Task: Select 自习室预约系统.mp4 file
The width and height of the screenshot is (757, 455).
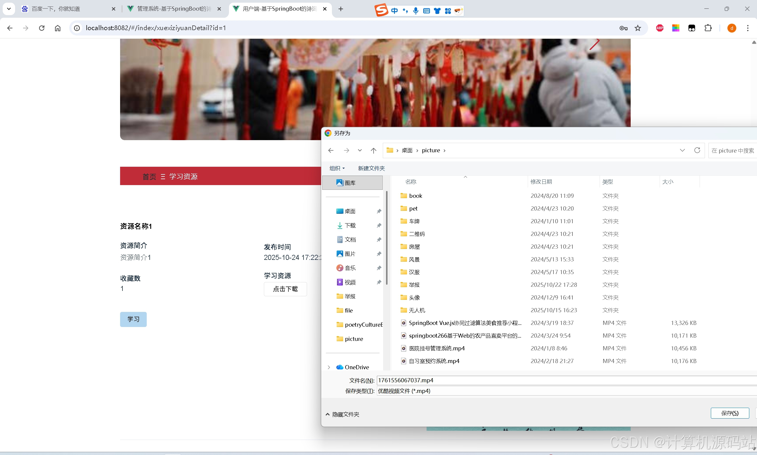Action: pyautogui.click(x=434, y=361)
